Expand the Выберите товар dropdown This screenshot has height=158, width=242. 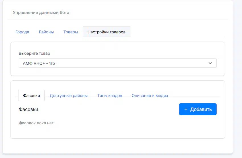[x=118, y=63]
